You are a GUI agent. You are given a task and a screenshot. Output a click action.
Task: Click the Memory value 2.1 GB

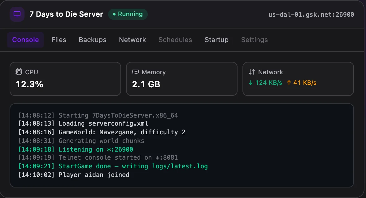(146, 84)
